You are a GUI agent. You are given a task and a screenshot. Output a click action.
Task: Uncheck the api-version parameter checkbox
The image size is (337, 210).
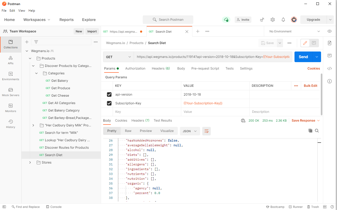109,95
